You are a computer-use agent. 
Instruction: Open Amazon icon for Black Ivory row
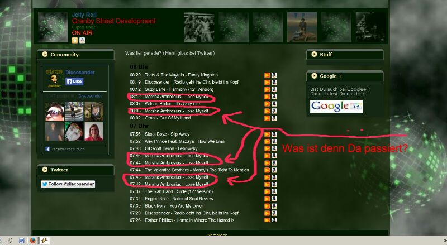tap(274, 206)
